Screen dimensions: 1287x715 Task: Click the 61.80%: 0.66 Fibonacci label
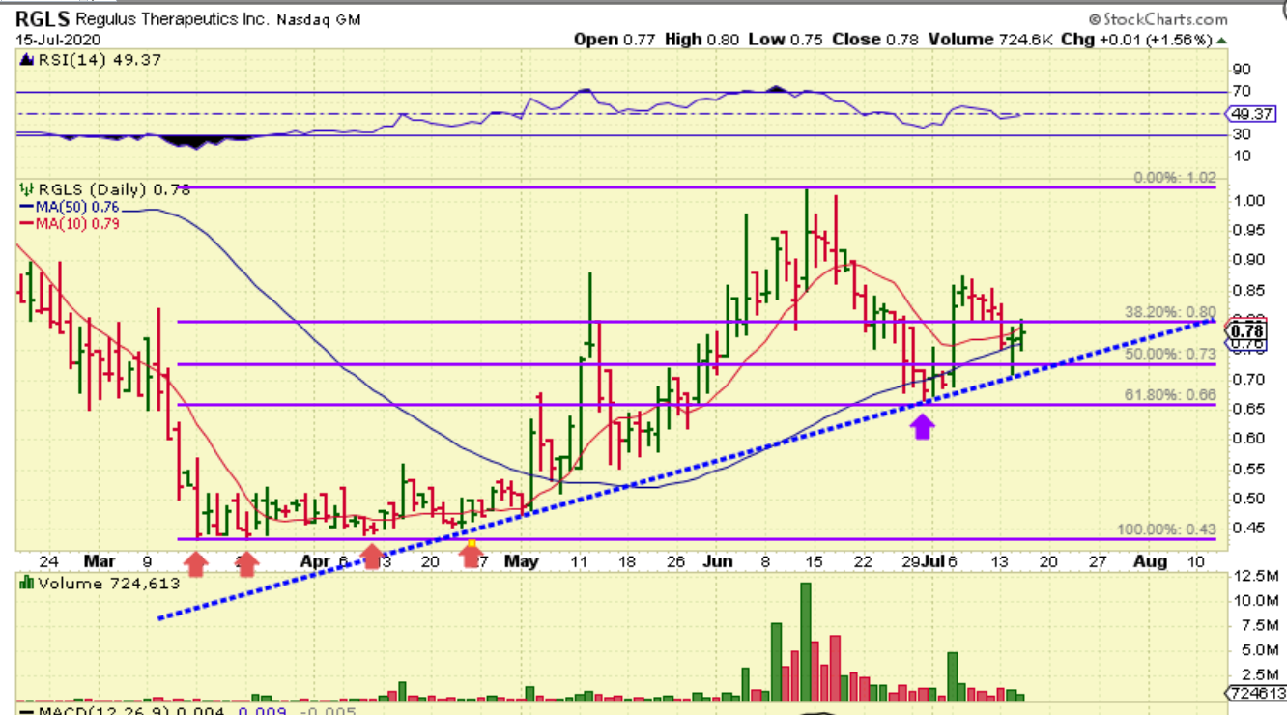pyautogui.click(x=1170, y=395)
